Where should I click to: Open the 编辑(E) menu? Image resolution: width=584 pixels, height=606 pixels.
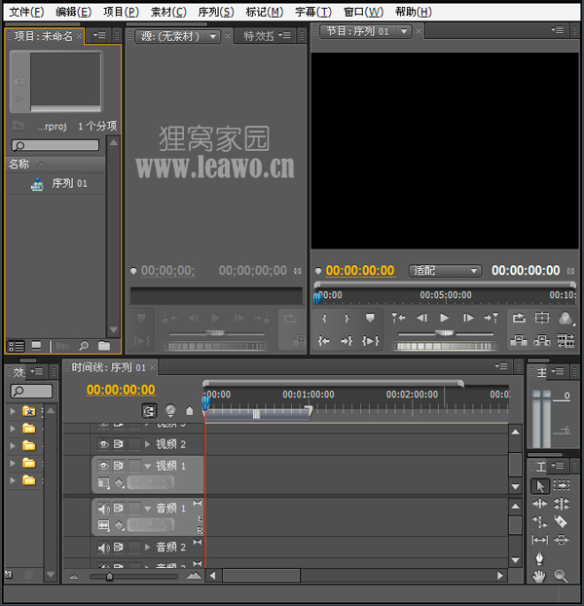click(73, 12)
